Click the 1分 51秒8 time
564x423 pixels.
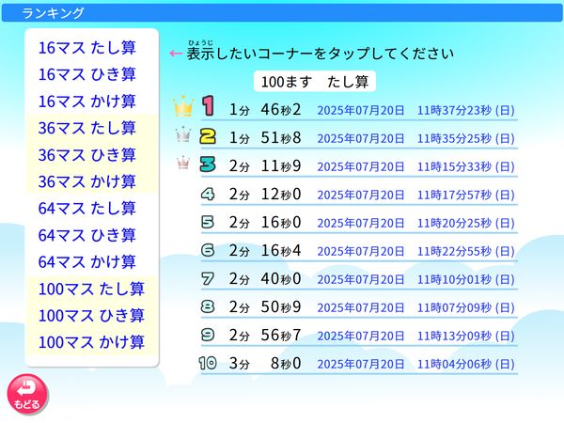click(265, 138)
